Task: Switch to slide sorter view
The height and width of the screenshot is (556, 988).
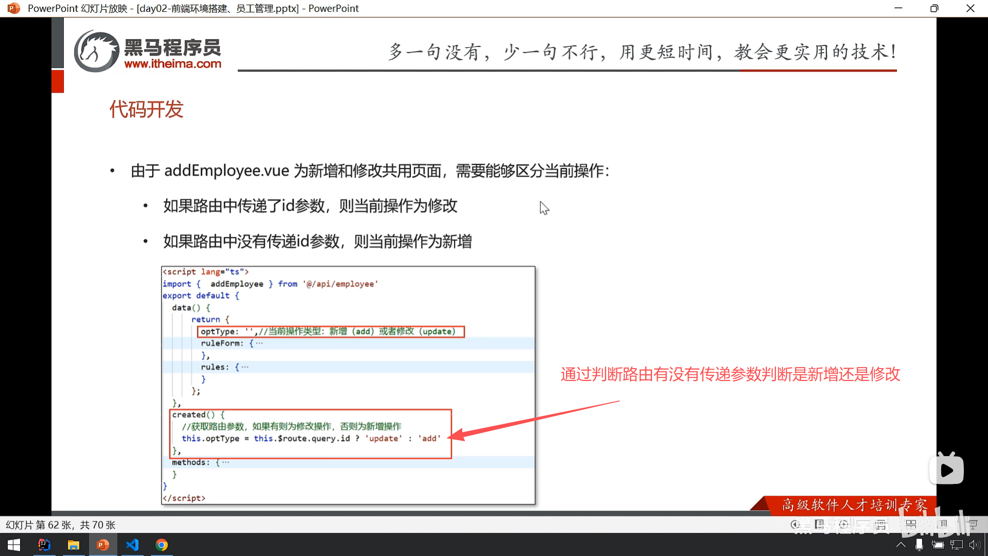Action: [911, 525]
